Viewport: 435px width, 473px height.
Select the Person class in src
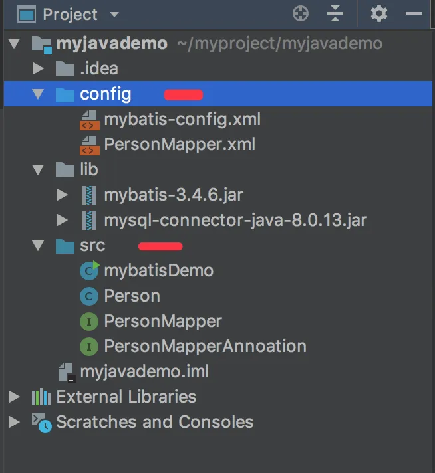[132, 296]
